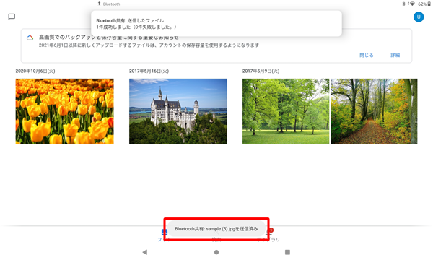Click the Google cloud backup icon

pos(30,38)
